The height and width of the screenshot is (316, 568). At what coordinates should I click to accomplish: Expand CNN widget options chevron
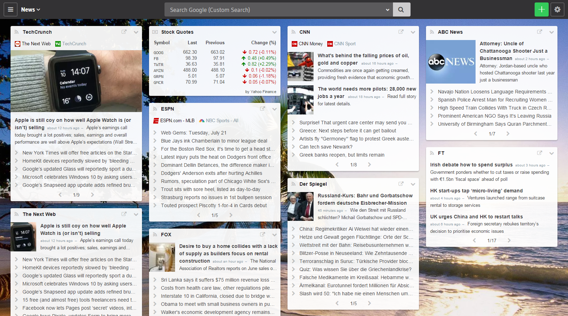pos(413,32)
